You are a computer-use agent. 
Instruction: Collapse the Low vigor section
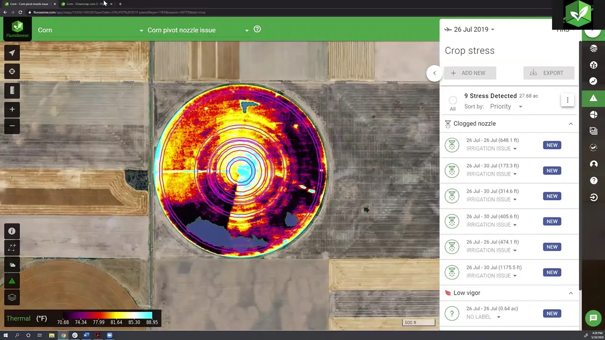[570, 293]
